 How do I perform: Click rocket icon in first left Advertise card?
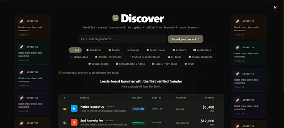(21, 21)
